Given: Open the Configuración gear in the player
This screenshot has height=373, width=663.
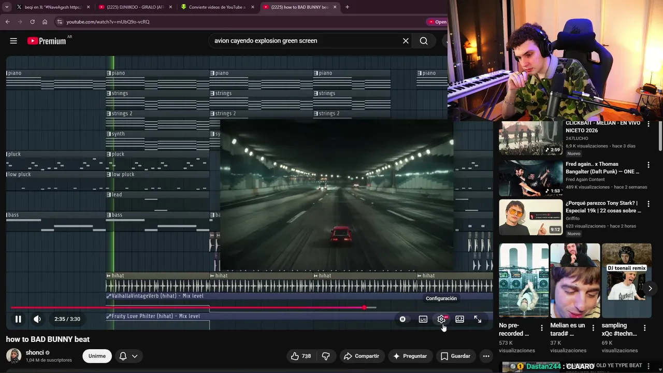Looking at the screenshot, I should [x=441, y=319].
